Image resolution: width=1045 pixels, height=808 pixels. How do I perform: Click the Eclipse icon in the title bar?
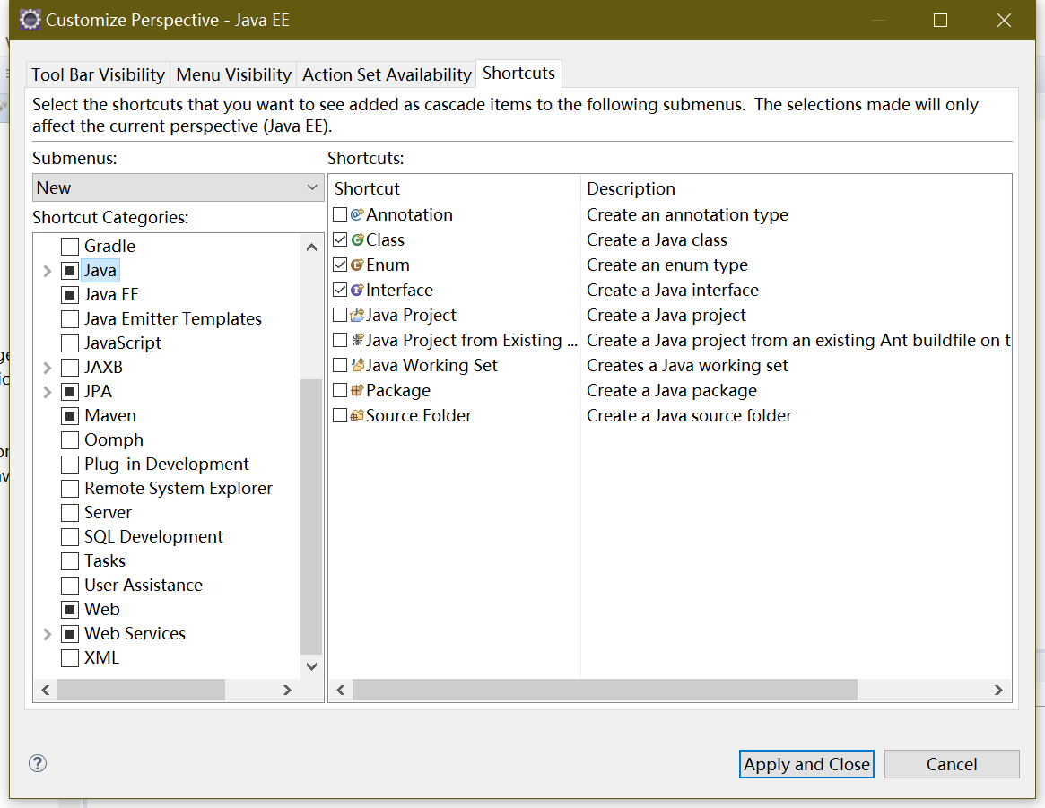pos(30,20)
